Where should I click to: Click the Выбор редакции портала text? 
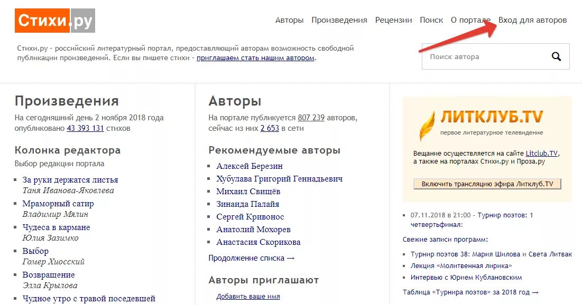pyautogui.click(x=59, y=164)
